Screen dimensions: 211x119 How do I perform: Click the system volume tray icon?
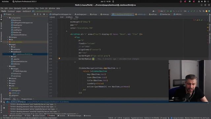click(x=202, y=1)
